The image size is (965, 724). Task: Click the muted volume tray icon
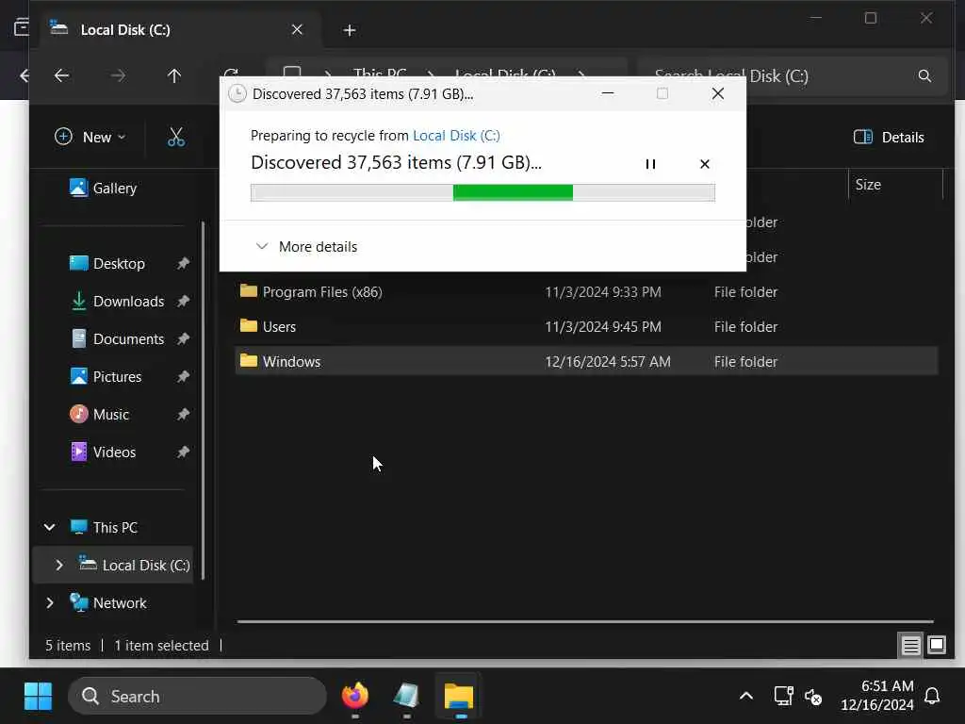click(813, 697)
